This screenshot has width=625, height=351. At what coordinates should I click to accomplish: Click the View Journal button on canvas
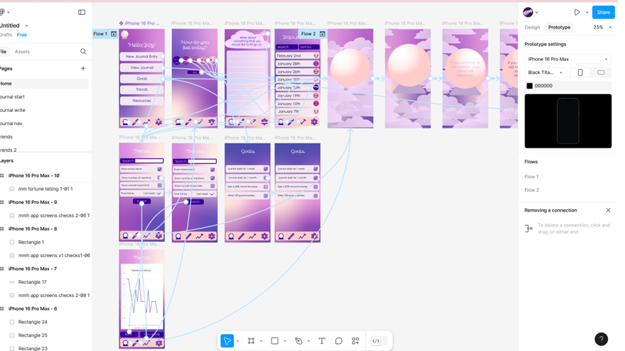(141, 68)
